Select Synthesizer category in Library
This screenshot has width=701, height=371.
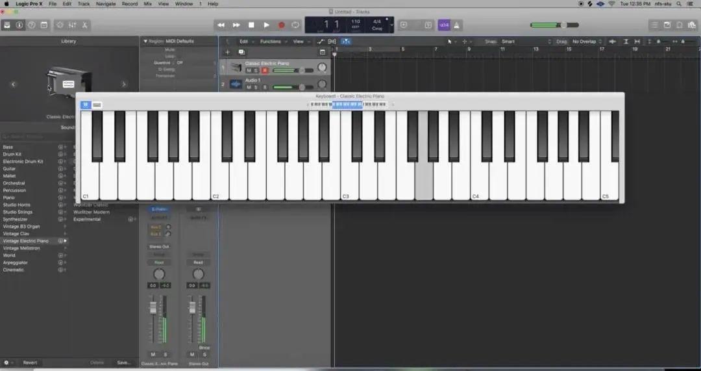15,220
